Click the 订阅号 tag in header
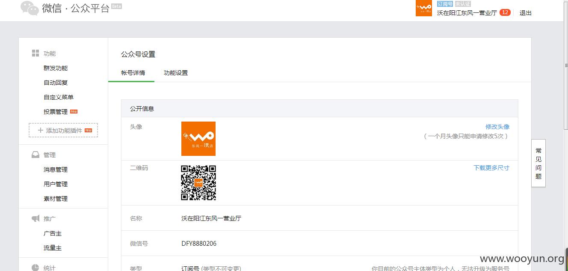The height and width of the screenshot is (271, 568). point(445,4)
